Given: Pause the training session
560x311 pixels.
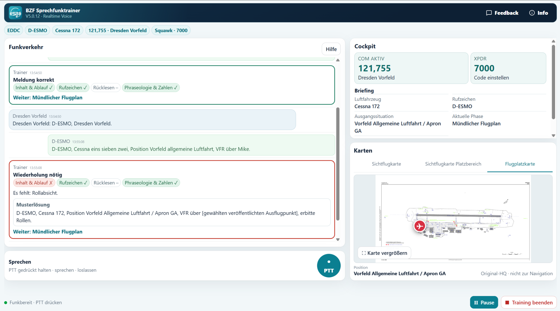Looking at the screenshot, I should [484, 303].
